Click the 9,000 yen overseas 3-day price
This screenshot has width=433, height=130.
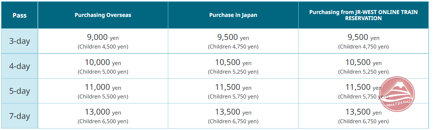pos(103,37)
